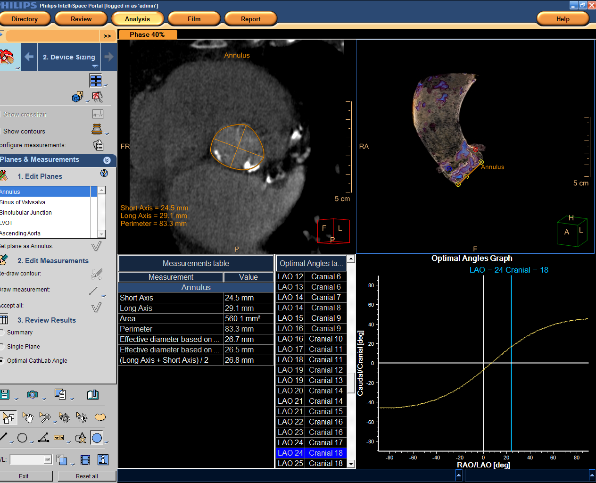Select the zoom magnifier tool
596x483 pixels.
coord(45,417)
